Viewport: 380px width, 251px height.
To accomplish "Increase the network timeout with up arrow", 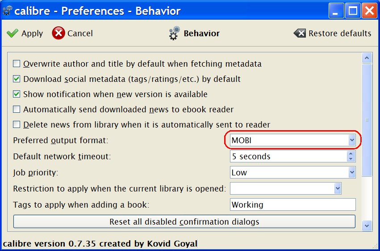I will [351, 153].
